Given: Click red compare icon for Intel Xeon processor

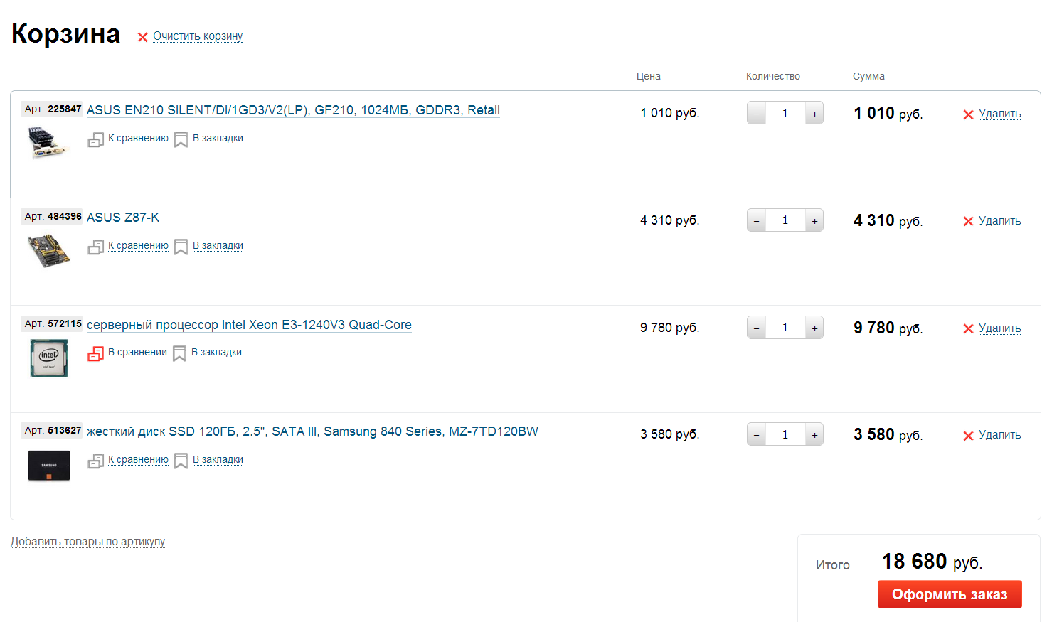Looking at the screenshot, I should (95, 353).
